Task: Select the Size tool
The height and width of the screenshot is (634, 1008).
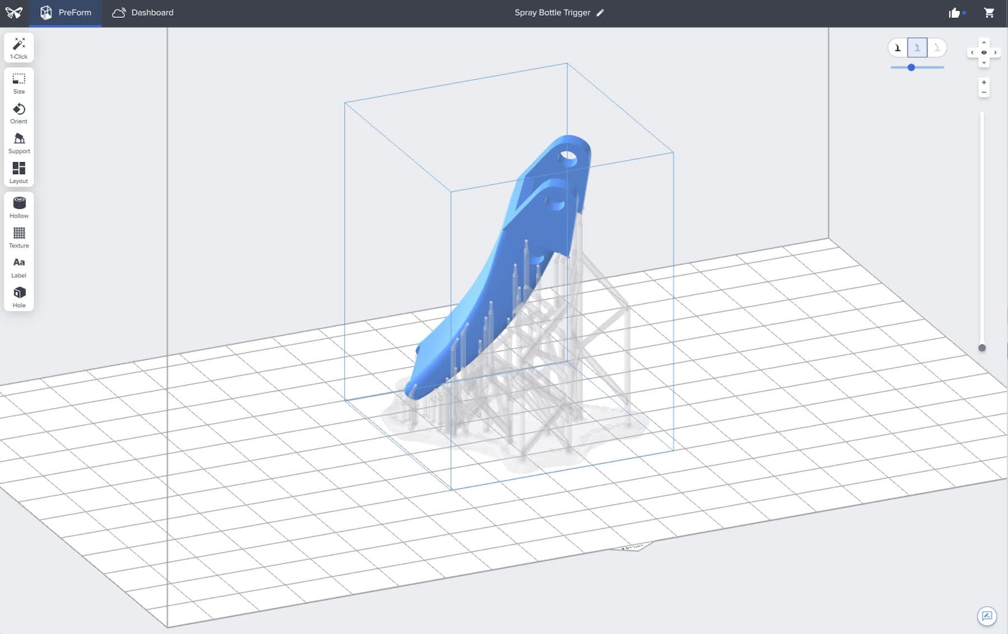Action: [19, 83]
